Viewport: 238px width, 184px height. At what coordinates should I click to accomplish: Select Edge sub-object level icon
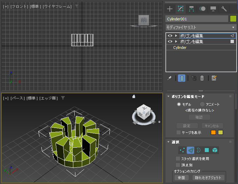[x=190, y=150]
